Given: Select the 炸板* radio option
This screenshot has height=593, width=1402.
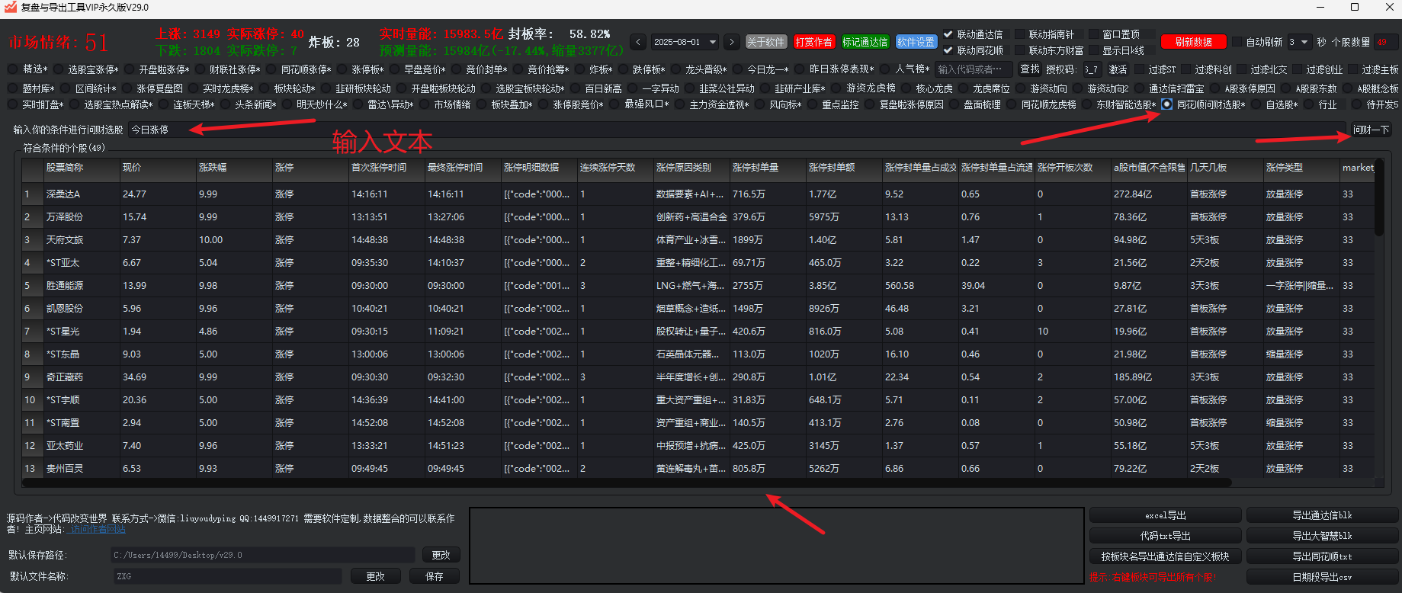Looking at the screenshot, I should point(579,69).
